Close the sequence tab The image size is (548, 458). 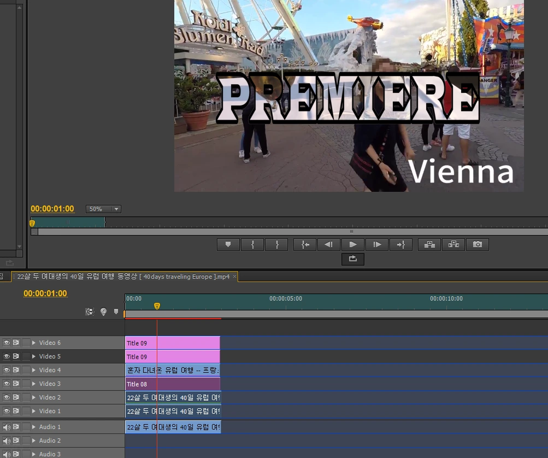tap(234, 276)
